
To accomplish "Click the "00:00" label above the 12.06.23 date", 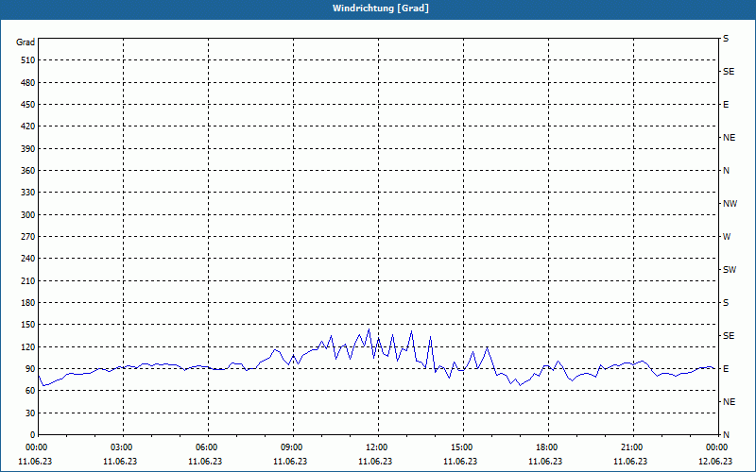I will tap(718, 447).
